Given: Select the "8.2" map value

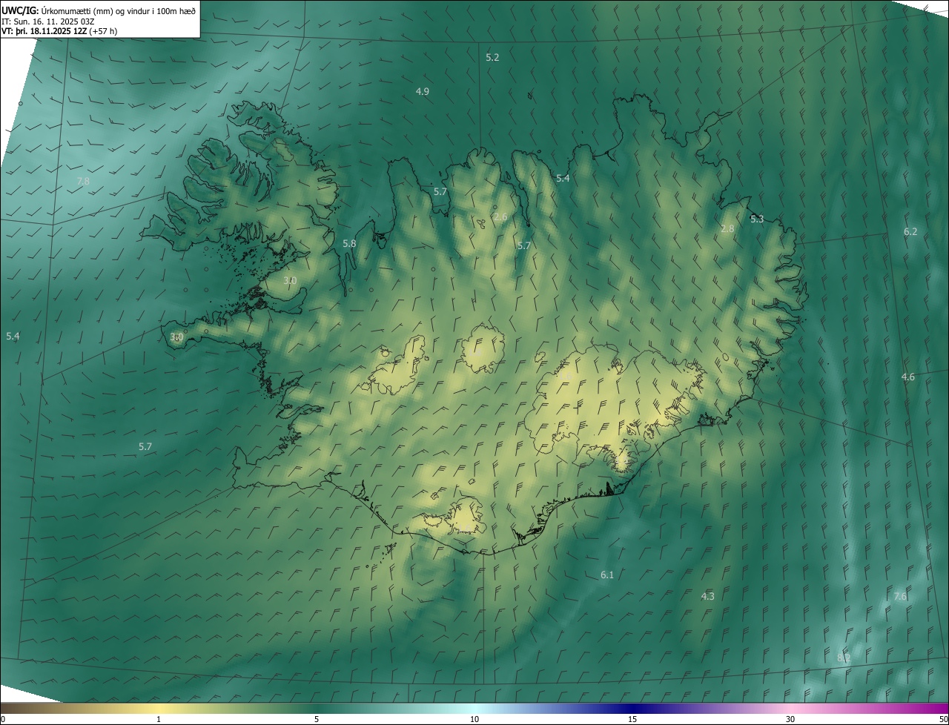Looking at the screenshot, I should (x=844, y=658).
